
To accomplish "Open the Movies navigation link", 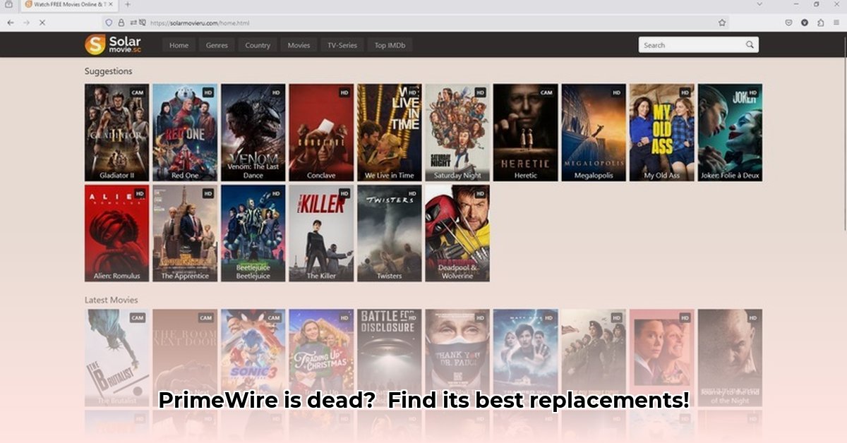I will (299, 45).
